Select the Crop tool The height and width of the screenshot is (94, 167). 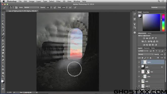point(3,27)
